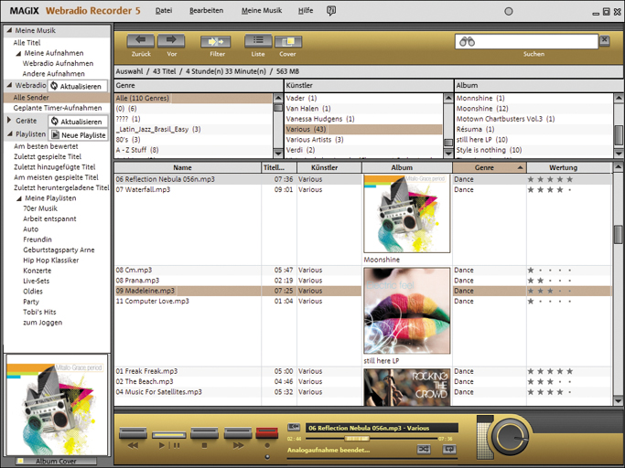The width and height of the screenshot is (625, 468).
Task: Sort by the Genre column header
Action: pos(490,167)
